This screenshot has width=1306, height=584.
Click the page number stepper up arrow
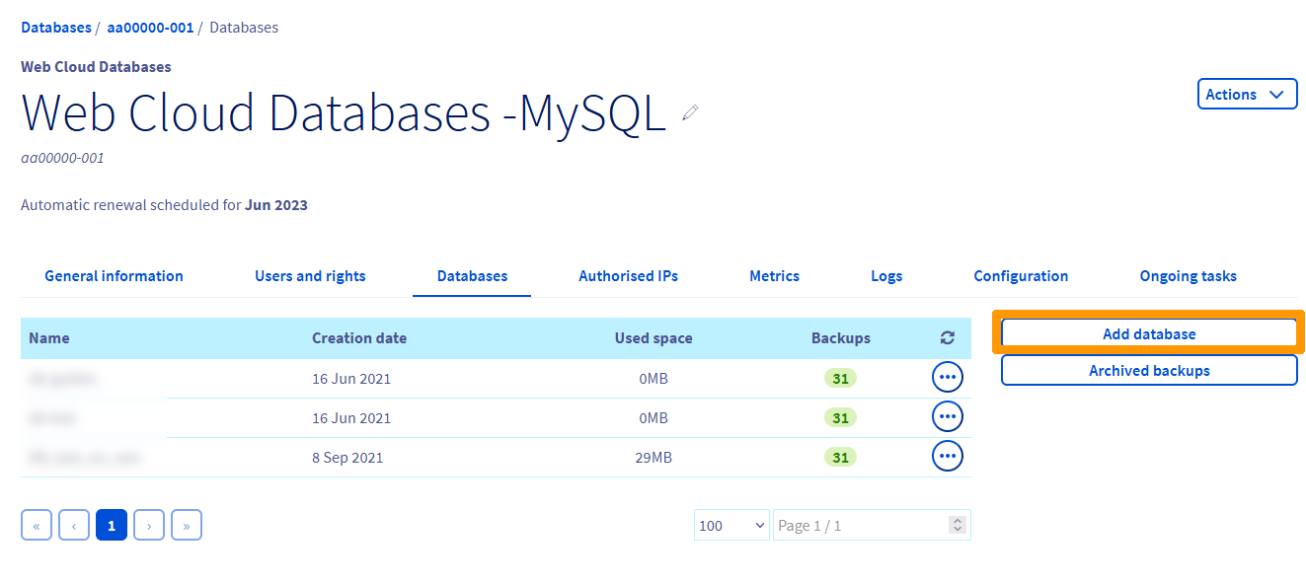[x=956, y=520]
